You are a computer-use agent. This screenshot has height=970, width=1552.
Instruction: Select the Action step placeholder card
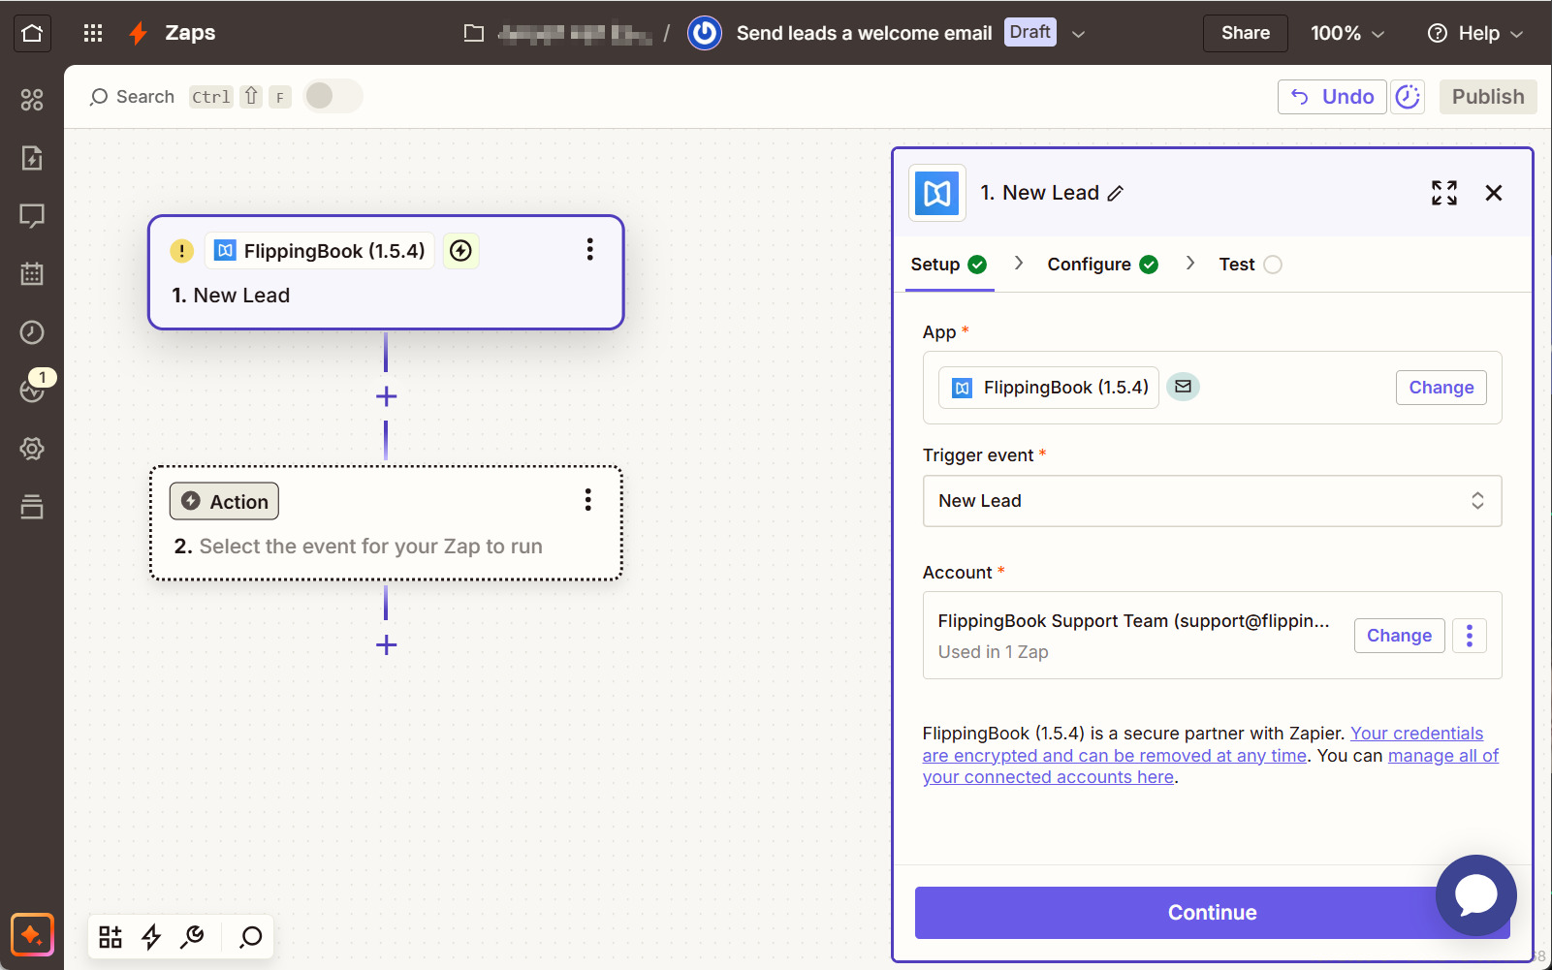[386, 523]
